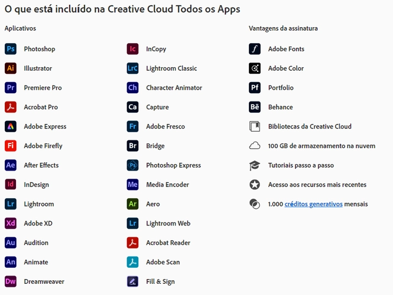The image size is (393, 295).
Task: Click the Aero Ar icon
Action: coord(133,204)
